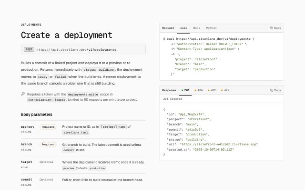Select the endpoint URL api.rivetlane.dev/v1/deployments
Screen dimensions: 305x190
(x=76, y=49)
